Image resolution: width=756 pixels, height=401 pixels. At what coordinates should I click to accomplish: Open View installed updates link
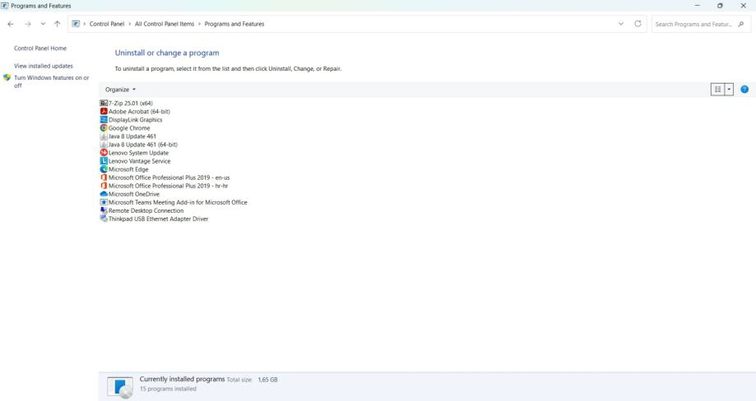pos(44,66)
